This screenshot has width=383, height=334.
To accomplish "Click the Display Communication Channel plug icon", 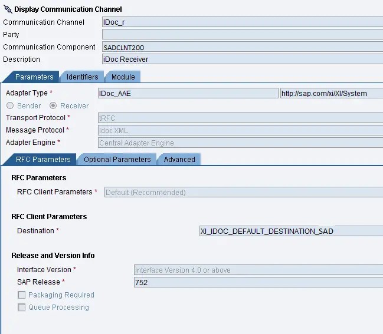I will pos(8,9).
